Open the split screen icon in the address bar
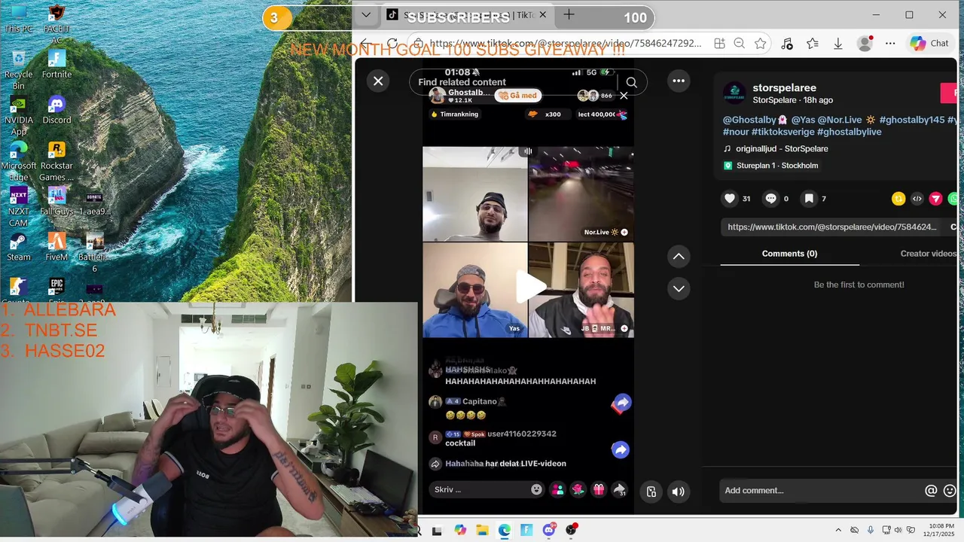The height and width of the screenshot is (542, 964). (719, 44)
